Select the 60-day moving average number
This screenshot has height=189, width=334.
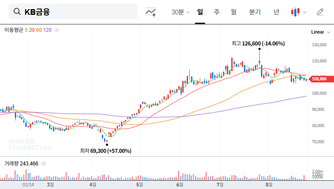click(39, 30)
